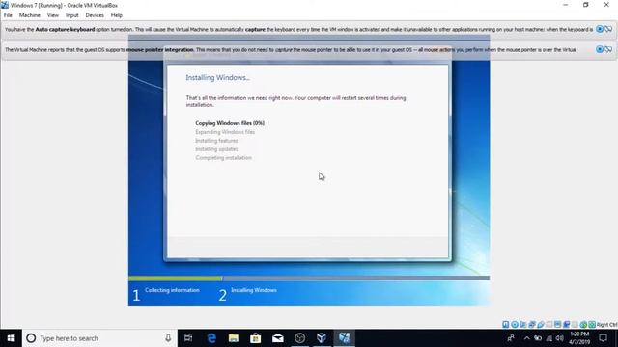This screenshot has width=618, height=347.
Task: Open the People tray icon
Action: (x=511, y=338)
